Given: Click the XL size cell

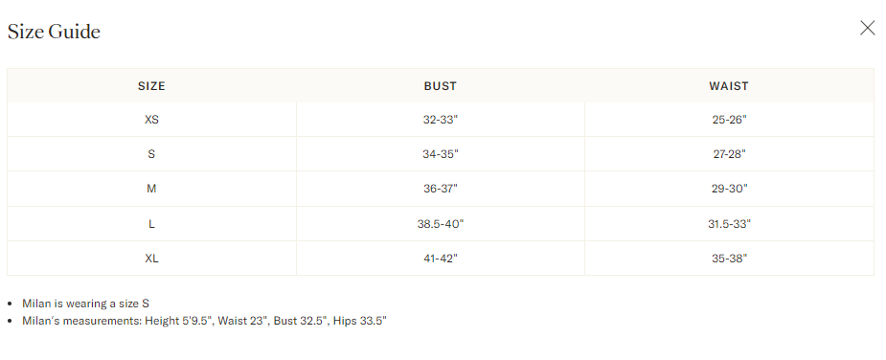Looking at the screenshot, I should [x=151, y=259].
